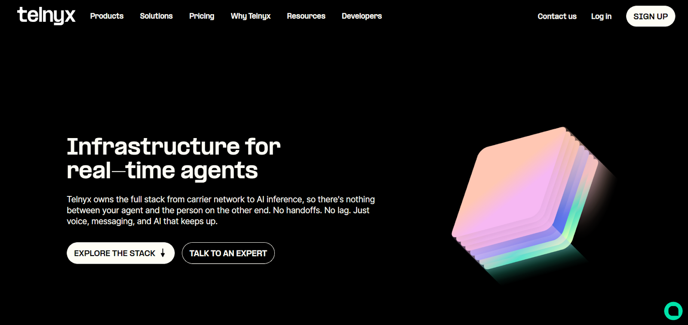This screenshot has height=325, width=688.
Task: Expand the Resources menu
Action: [x=306, y=16]
